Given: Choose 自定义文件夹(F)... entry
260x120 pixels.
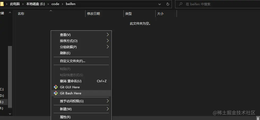Looking at the screenshot, I should click(x=81, y=61).
